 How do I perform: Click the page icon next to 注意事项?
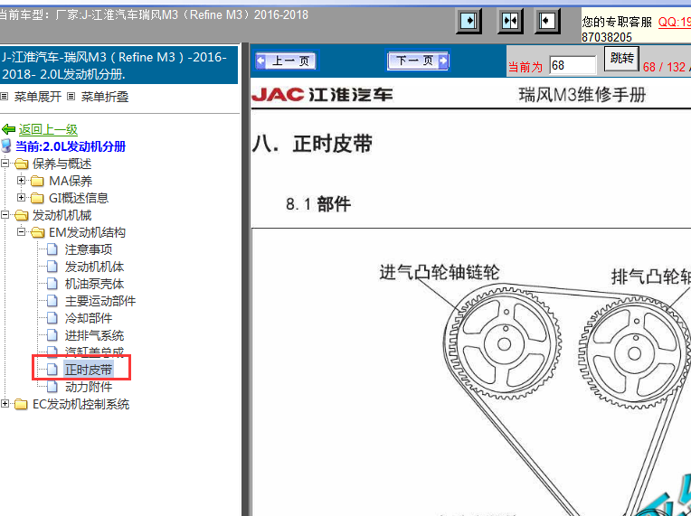tap(52, 249)
